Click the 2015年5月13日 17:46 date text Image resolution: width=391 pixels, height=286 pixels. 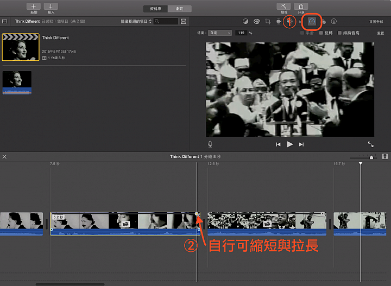click(x=59, y=52)
